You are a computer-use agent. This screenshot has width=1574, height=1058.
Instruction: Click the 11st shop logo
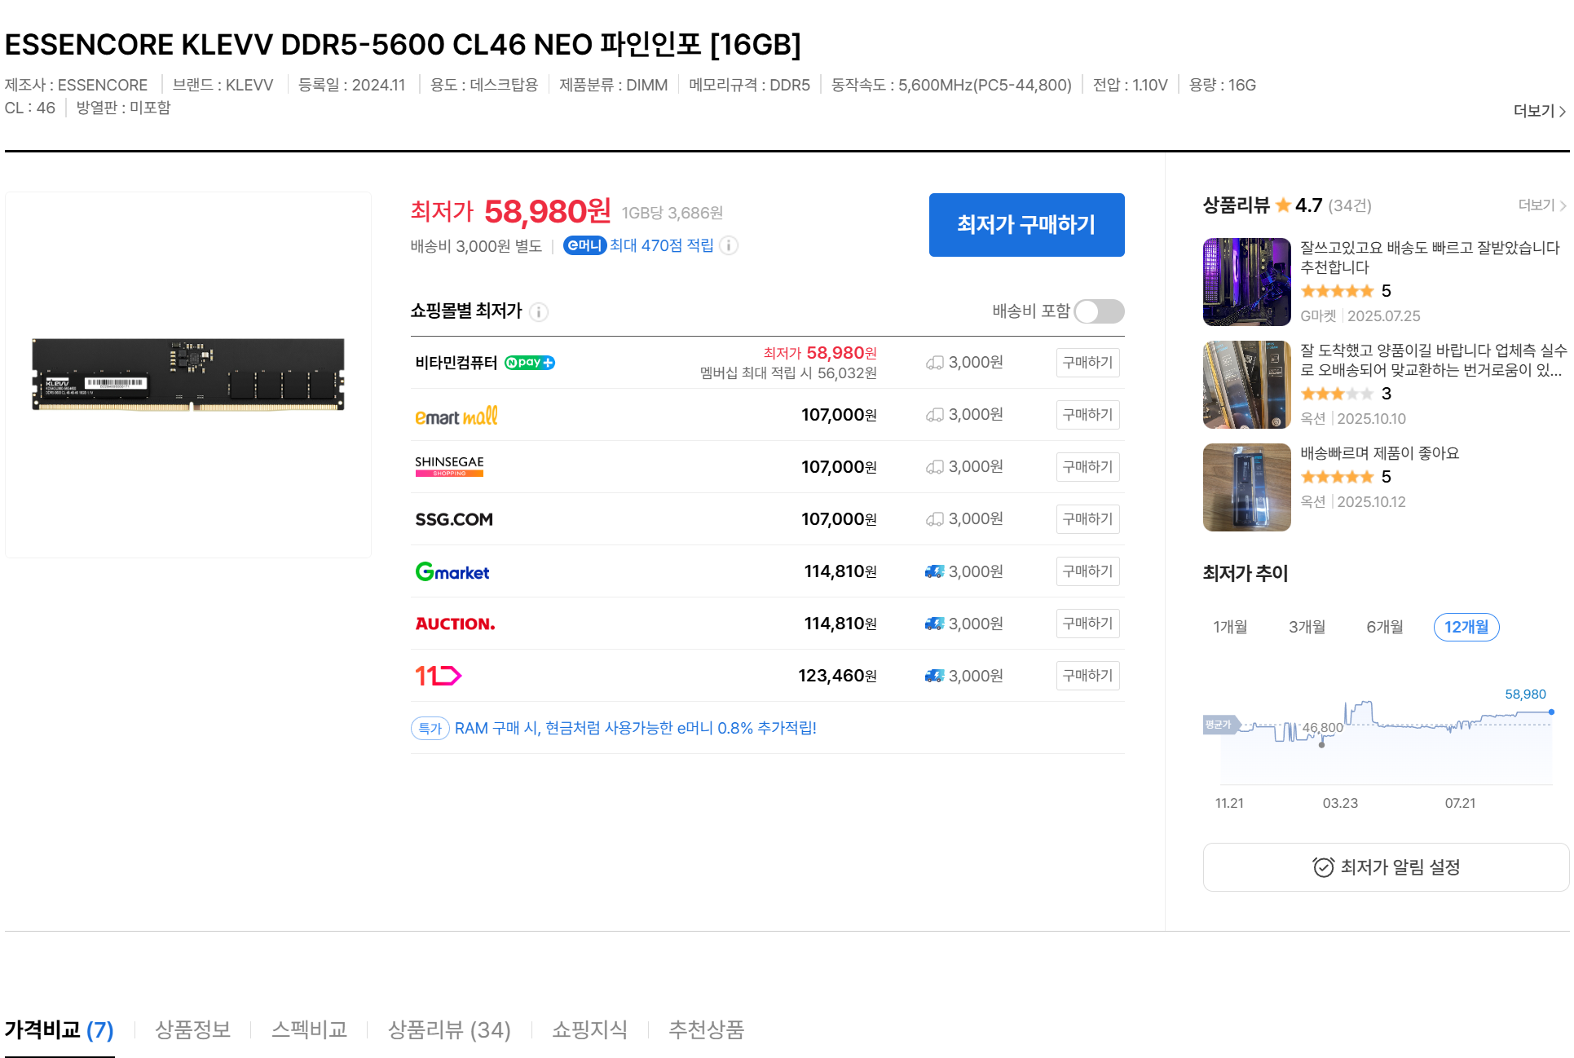439,676
